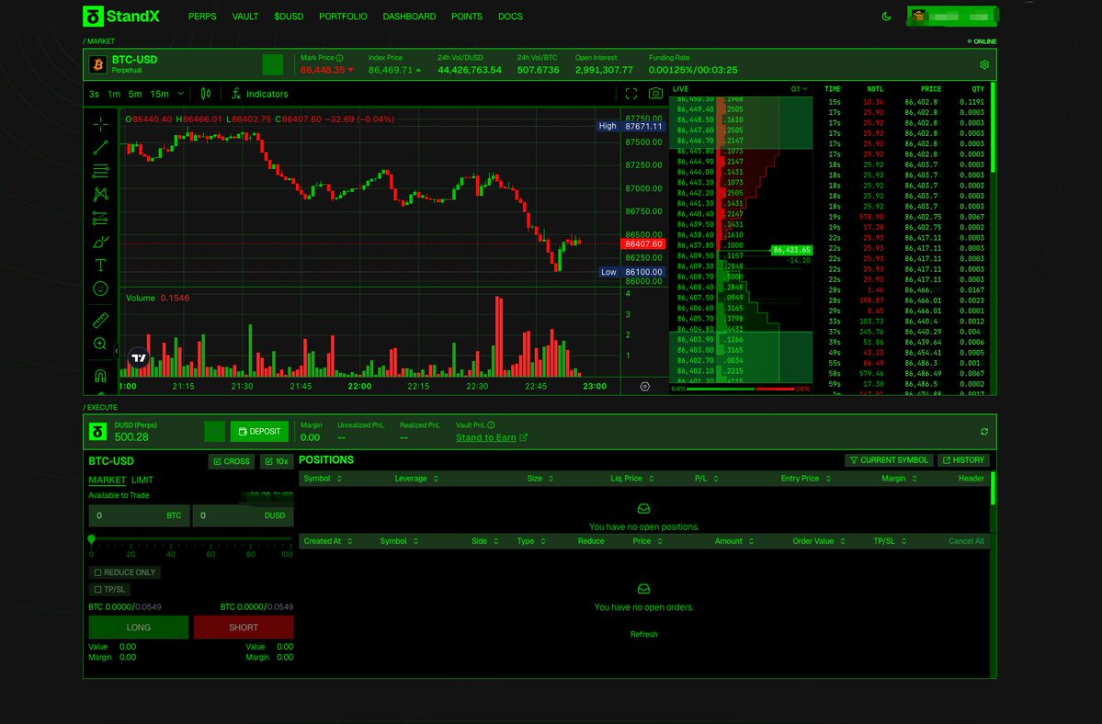The image size is (1102, 724).
Task: Switch to the MARKET order tab
Action: pyautogui.click(x=107, y=481)
